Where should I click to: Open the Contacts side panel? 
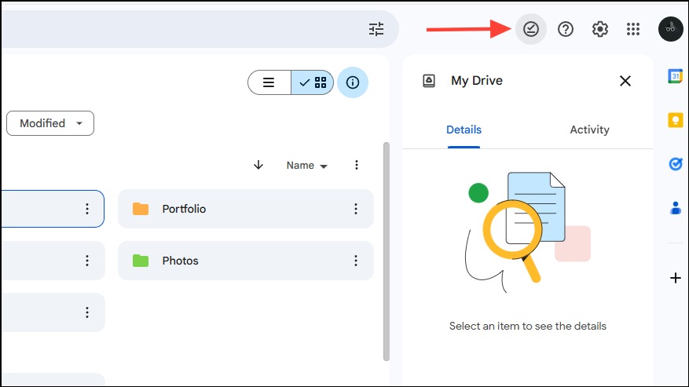point(676,208)
